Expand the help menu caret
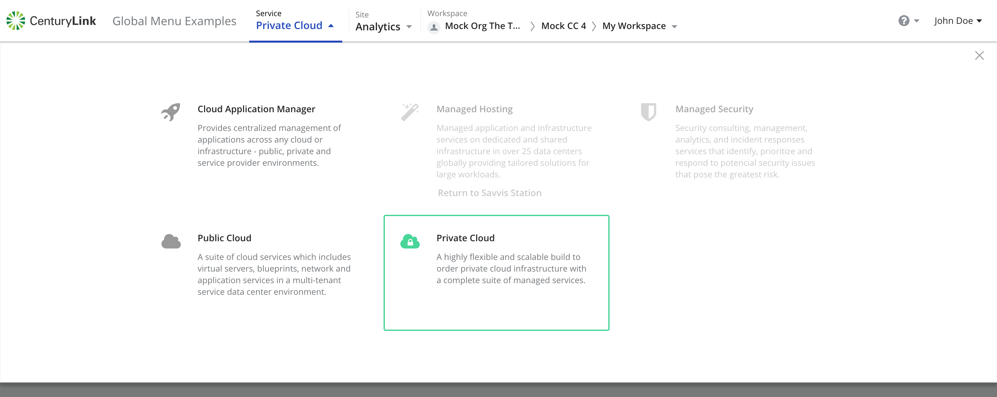The height and width of the screenshot is (397, 997). click(917, 21)
